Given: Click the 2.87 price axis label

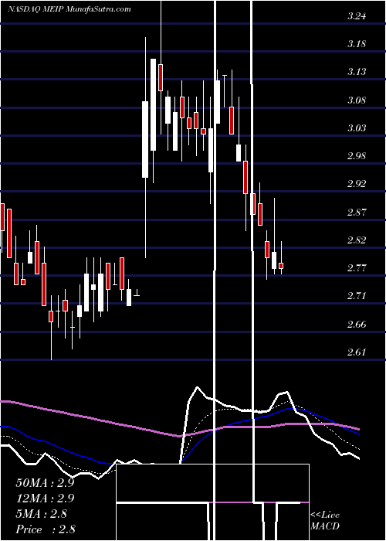Looking at the screenshot, I should [x=357, y=213].
